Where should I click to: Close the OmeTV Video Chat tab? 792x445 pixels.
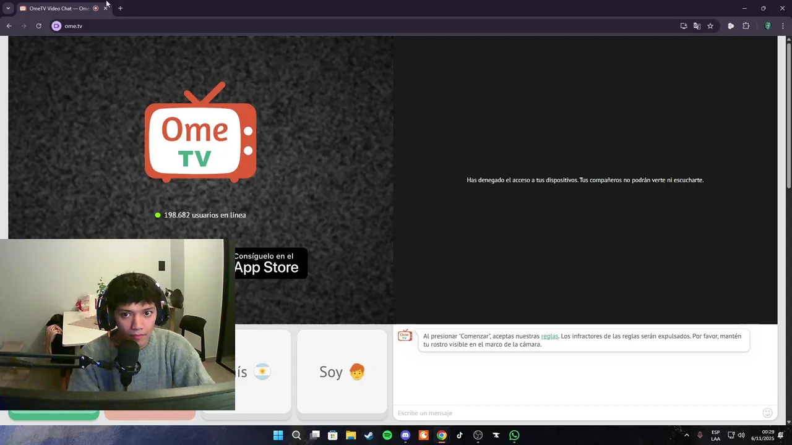tap(106, 8)
